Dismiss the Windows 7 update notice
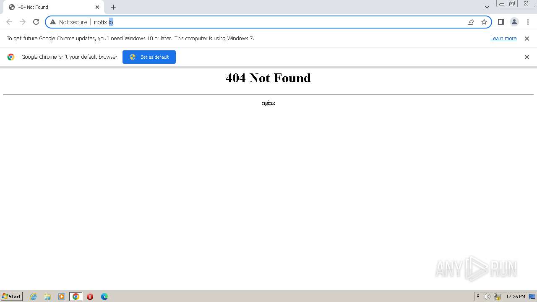Viewport: 537px width, 302px height. pyautogui.click(x=527, y=38)
